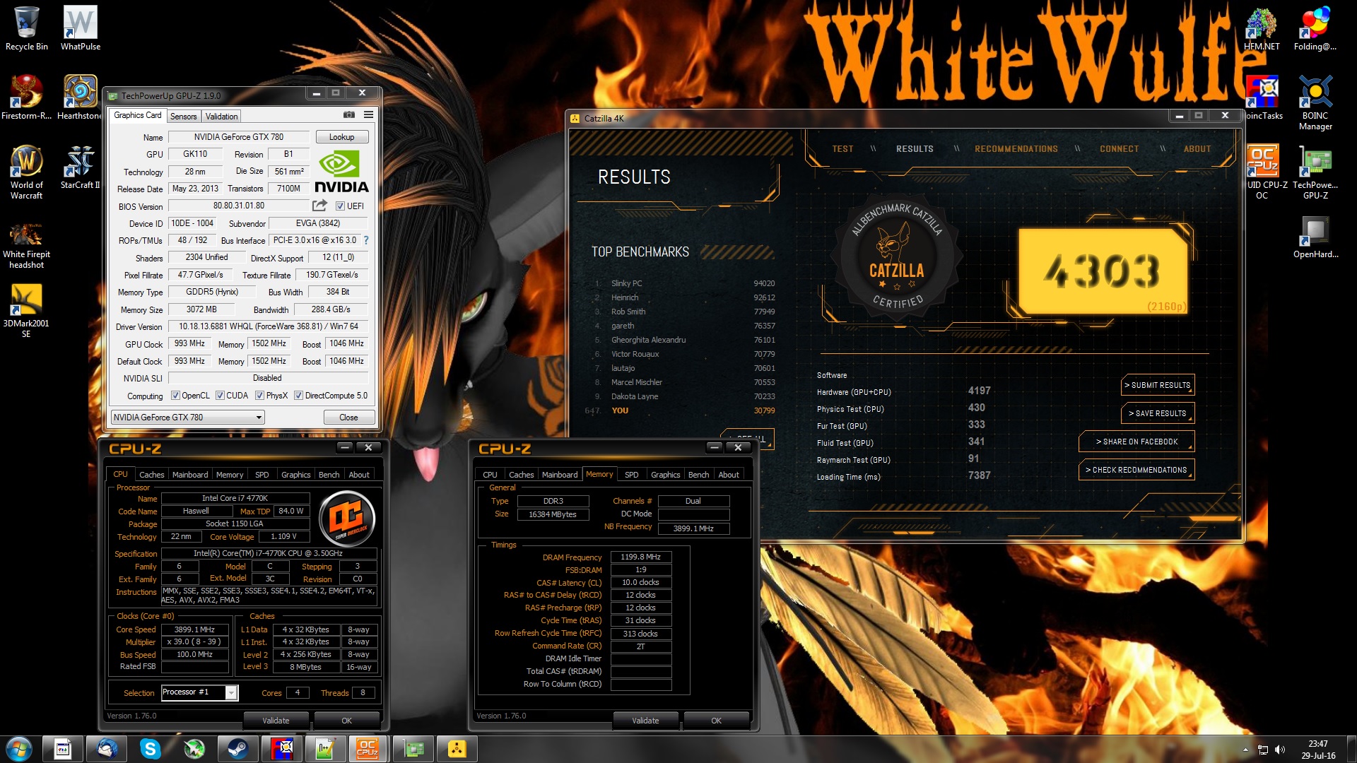Open WhatPulse desktop shortcut
This screenshot has width=1357, height=763.
[x=81, y=28]
